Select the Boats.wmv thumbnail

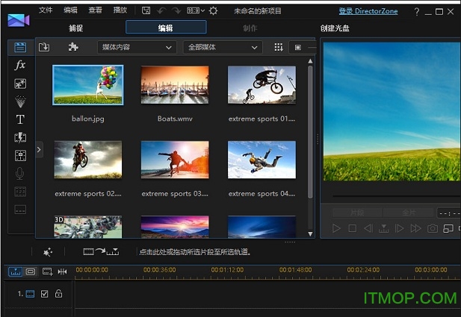176,85
